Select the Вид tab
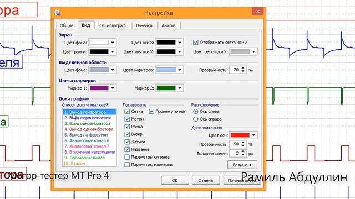355x199 pixels. coord(86,25)
